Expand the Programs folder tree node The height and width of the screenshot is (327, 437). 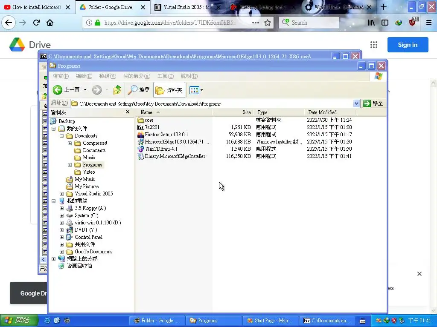point(70,165)
